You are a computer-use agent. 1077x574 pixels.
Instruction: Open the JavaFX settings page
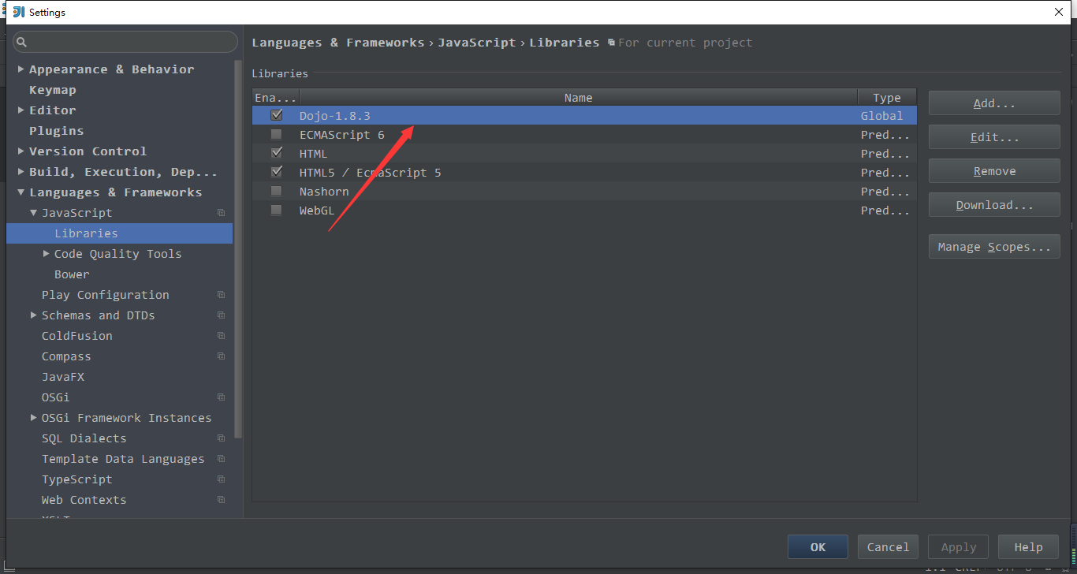coord(63,377)
